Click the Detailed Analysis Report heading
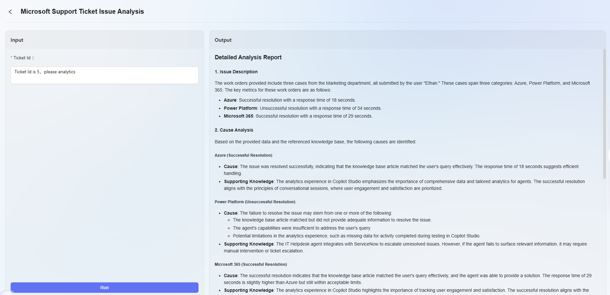Image resolution: width=610 pixels, height=295 pixels. 248,57
